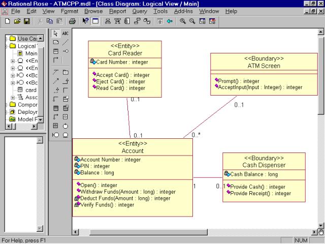Image resolution: width=325 pixels, height=244 pixels.
Task: Go to previous diagram with cyan arrow
Action: pyautogui.click(x=170, y=21)
